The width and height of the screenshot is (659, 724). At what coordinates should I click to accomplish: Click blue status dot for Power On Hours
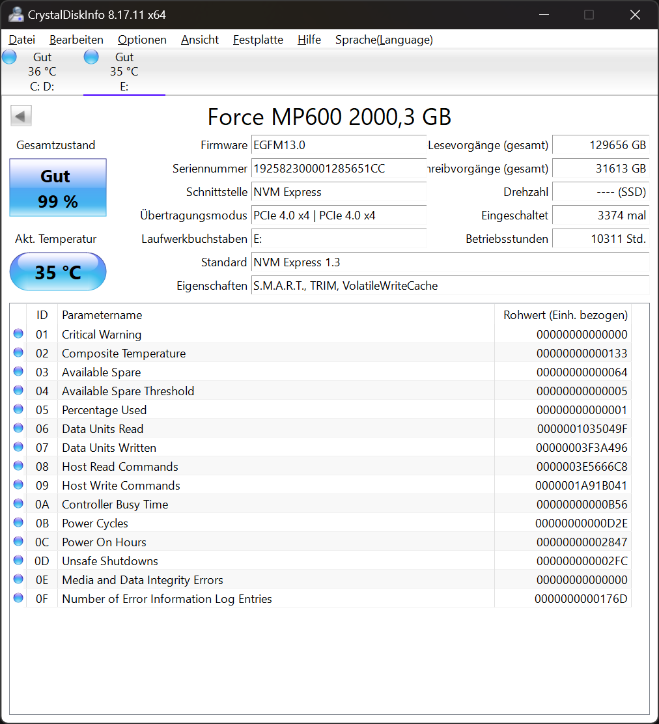18,541
